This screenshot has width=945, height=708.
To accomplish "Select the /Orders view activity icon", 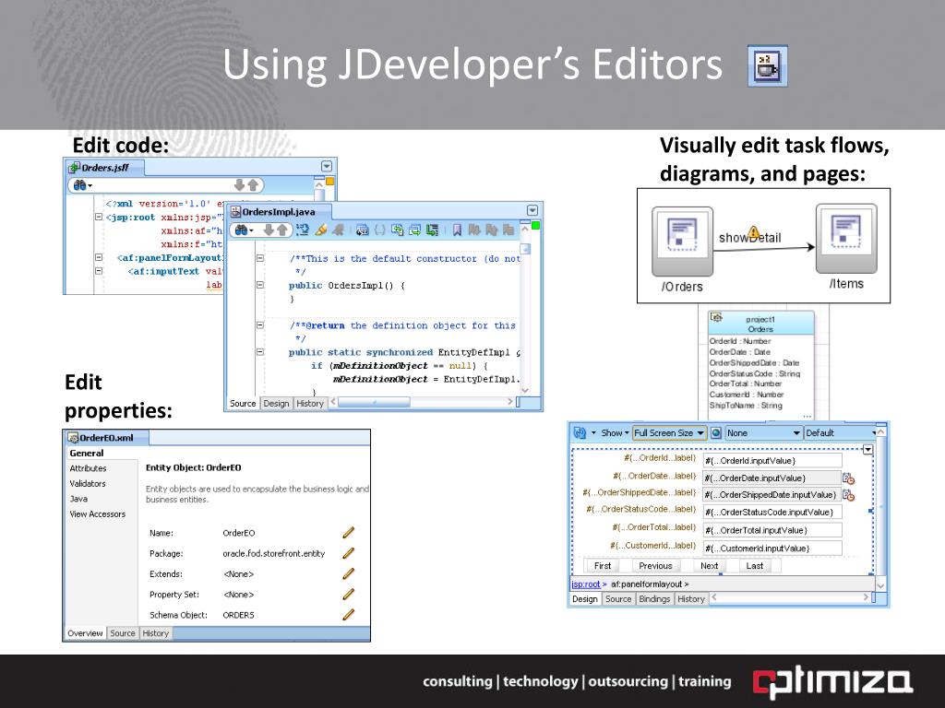I will point(682,242).
